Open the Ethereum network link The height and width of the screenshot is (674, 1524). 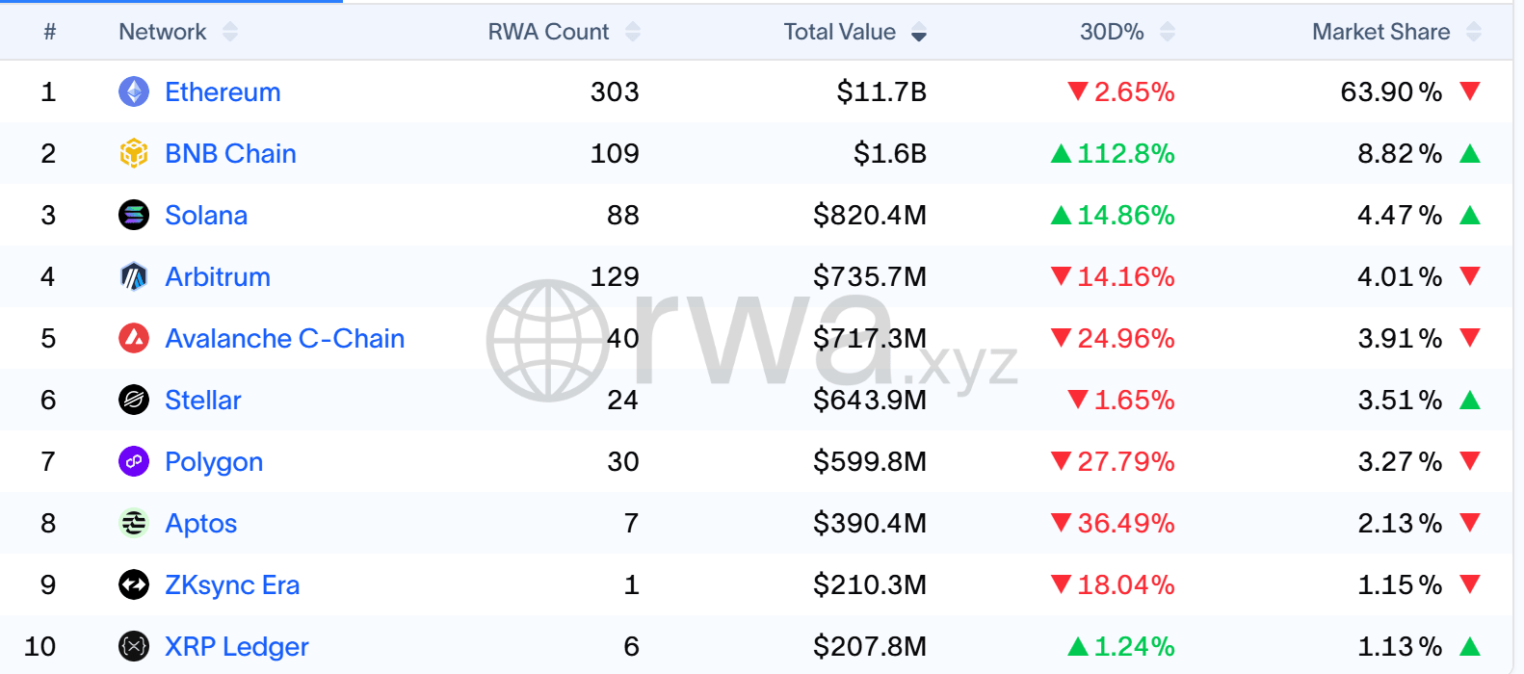(223, 91)
